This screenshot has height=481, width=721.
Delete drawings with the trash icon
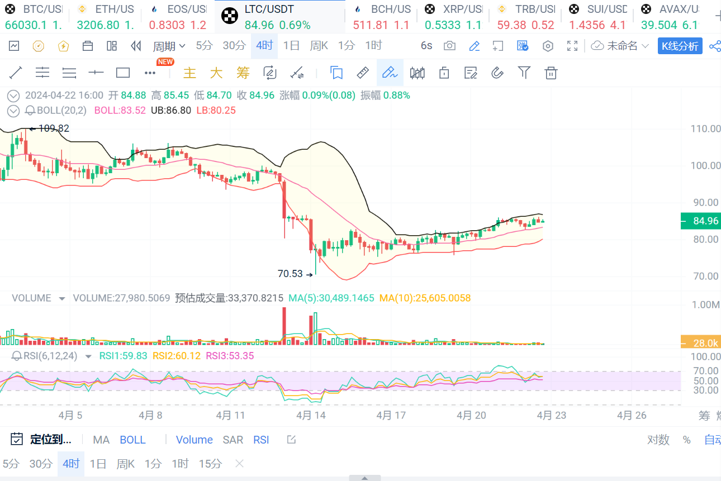click(551, 73)
